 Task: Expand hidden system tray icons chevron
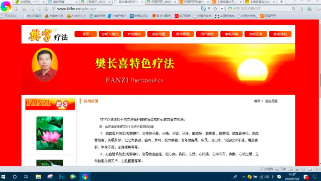(244, 177)
